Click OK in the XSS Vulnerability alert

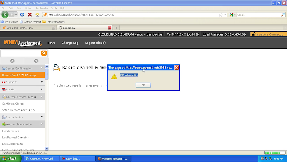(x=143, y=85)
